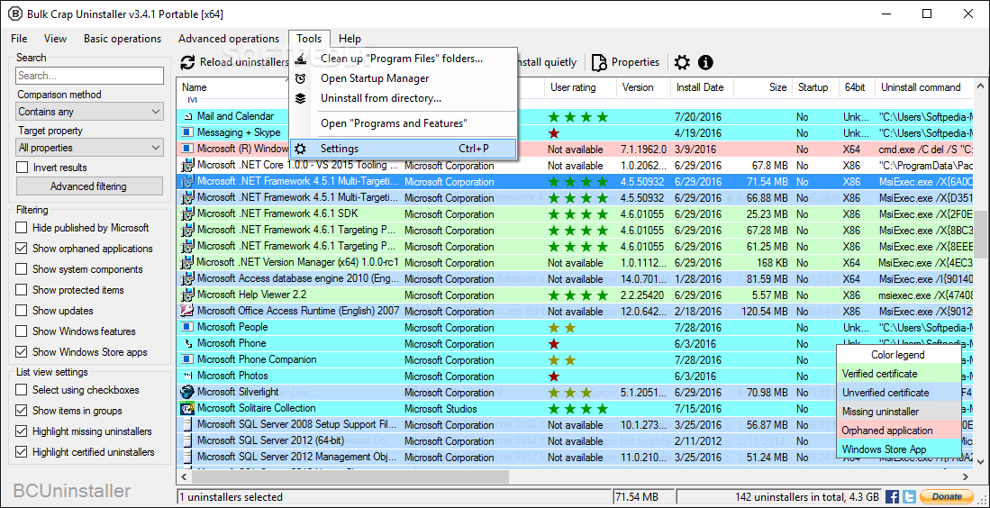Sort by the Install Date column header
Image resolution: width=990 pixels, height=508 pixels.
[x=702, y=87]
